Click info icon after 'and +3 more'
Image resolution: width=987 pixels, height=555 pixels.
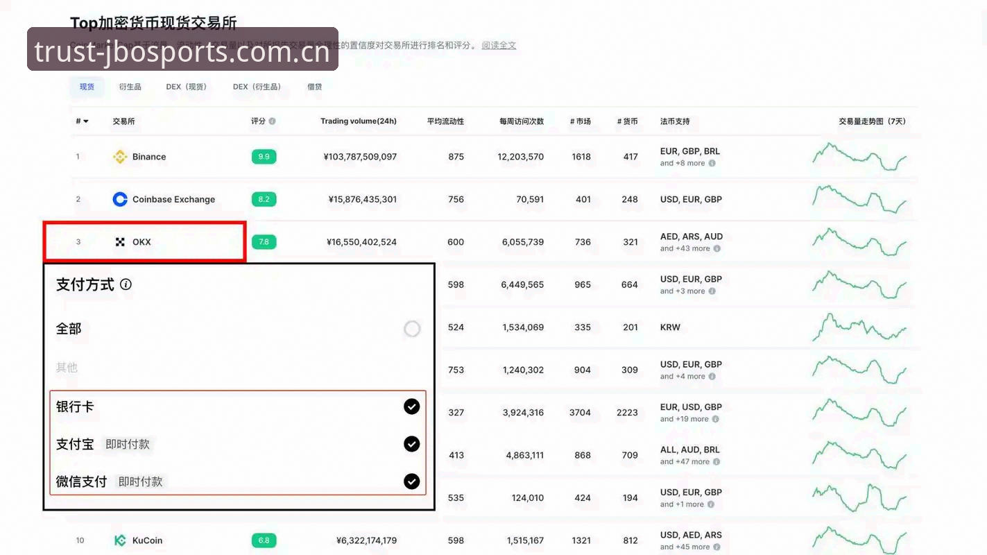pos(712,291)
